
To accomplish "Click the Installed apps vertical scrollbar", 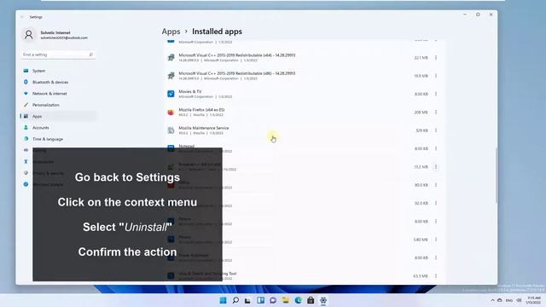I will point(496,176).
